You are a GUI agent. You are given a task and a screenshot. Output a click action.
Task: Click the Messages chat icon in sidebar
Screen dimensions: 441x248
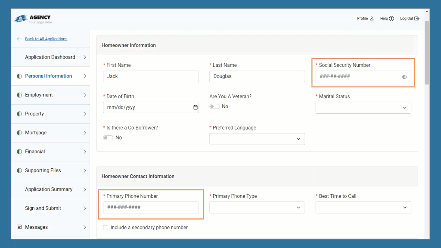pyautogui.click(x=19, y=227)
